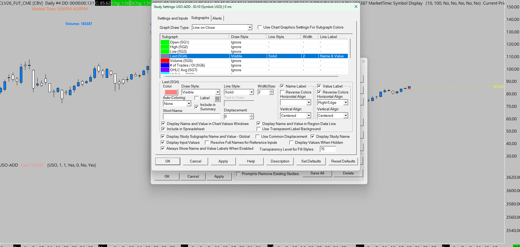Open the Line Style dropdown
The height and width of the screenshot is (247, 520).
click(252, 92)
